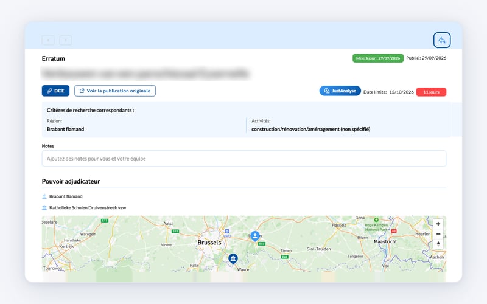Click the airport icon near Brussels

click(x=227, y=231)
